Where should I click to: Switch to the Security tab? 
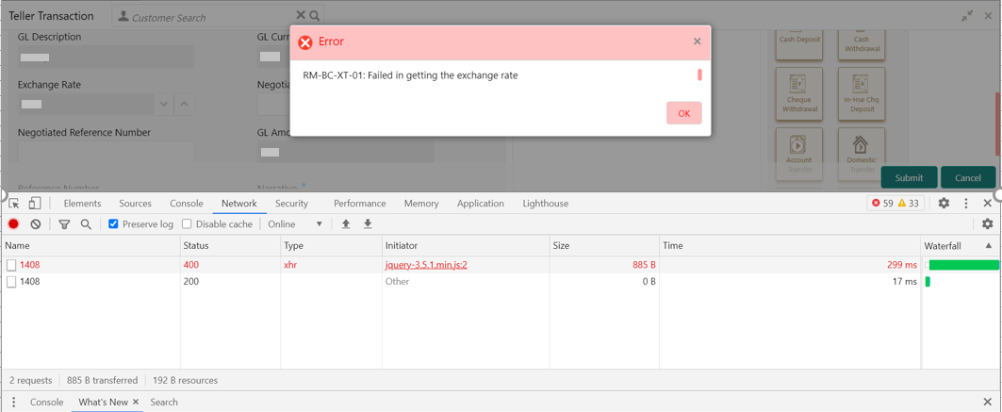(291, 203)
